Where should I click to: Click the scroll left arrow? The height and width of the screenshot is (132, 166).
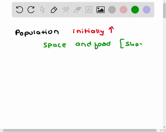[x=2, y=130]
